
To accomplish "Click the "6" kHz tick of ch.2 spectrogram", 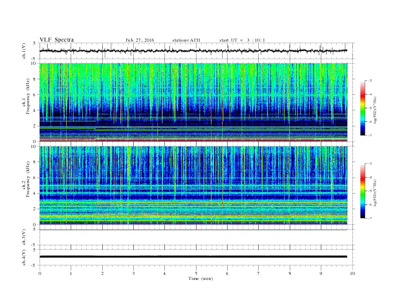I will tap(35, 178).
